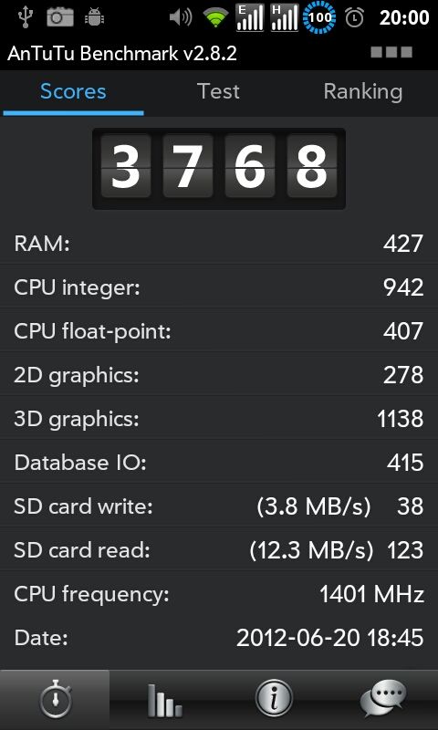Select the 3D graphics score row

tap(219, 419)
